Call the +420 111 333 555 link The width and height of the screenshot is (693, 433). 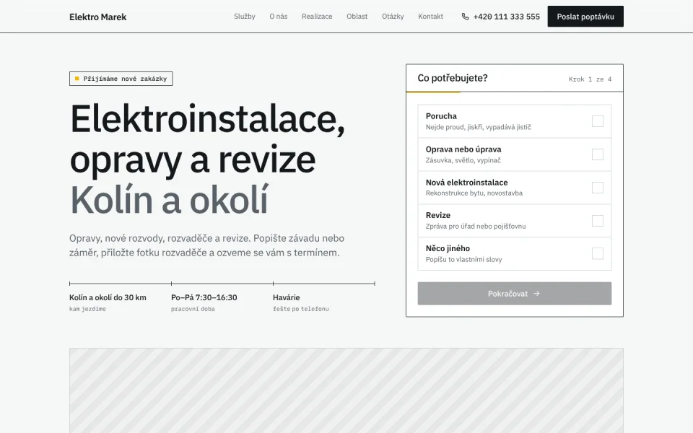click(x=501, y=17)
